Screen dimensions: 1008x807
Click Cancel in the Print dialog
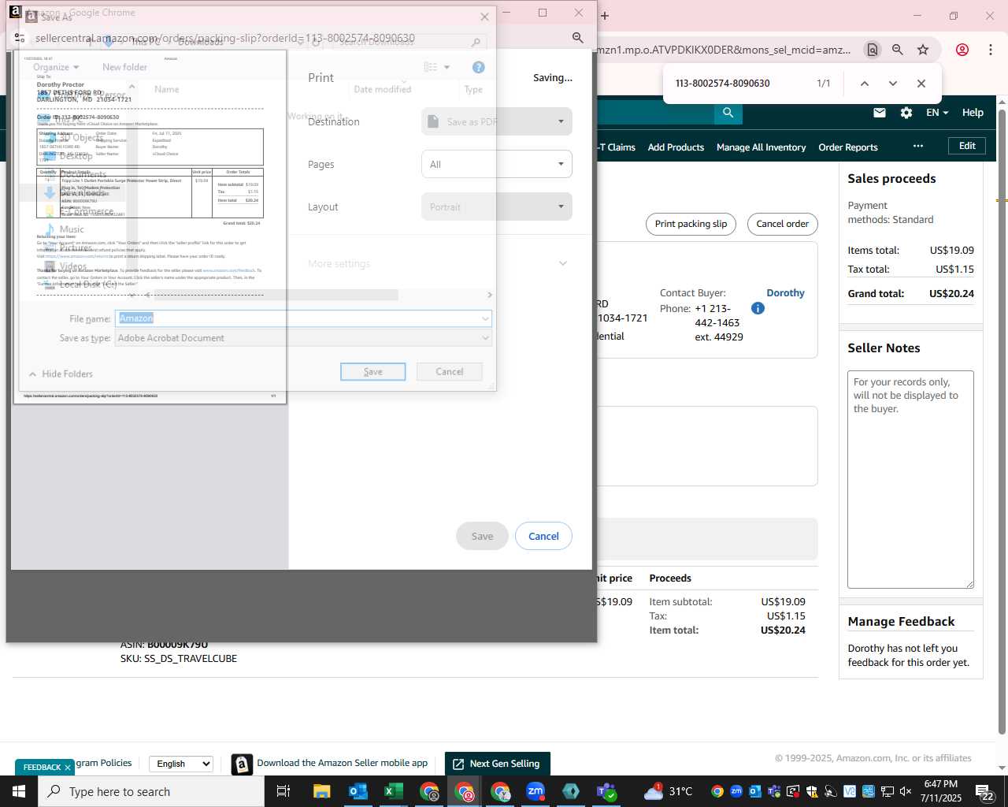tap(543, 536)
